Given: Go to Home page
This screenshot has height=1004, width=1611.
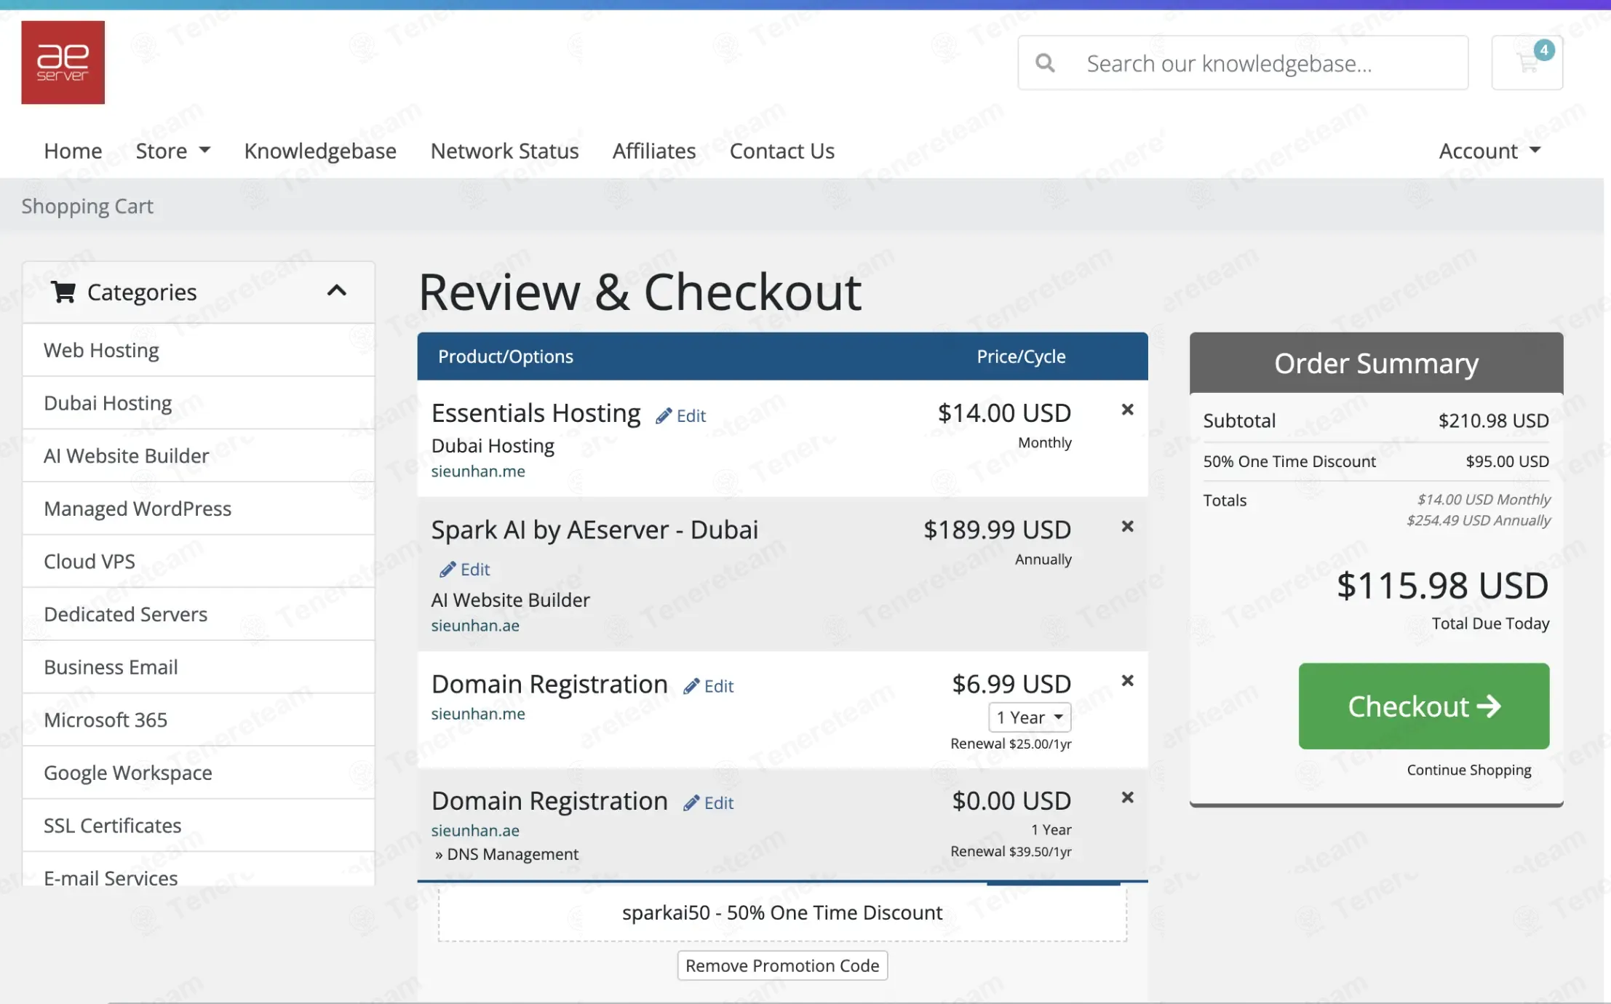Looking at the screenshot, I should [73, 151].
